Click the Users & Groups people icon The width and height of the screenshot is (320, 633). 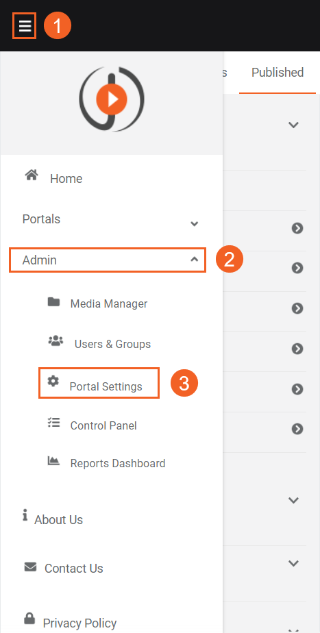pos(56,341)
